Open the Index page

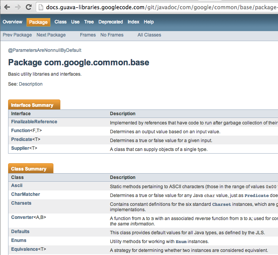133,22
